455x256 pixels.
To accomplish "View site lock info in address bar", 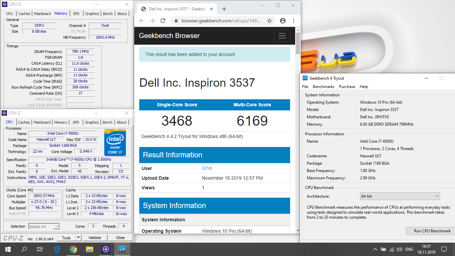I will (176, 21).
